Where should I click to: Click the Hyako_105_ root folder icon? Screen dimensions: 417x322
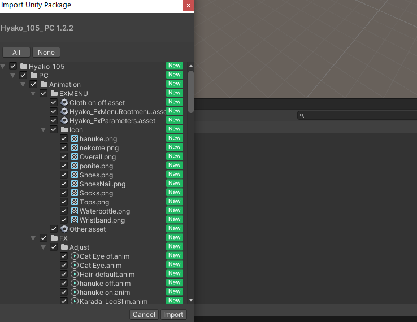[24, 66]
